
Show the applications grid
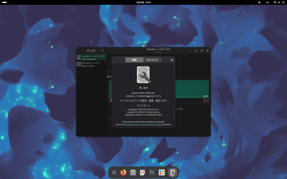[114, 173]
